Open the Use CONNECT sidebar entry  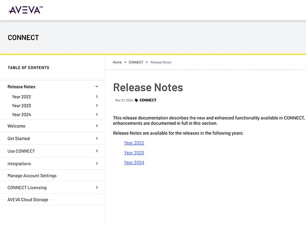click(21, 151)
